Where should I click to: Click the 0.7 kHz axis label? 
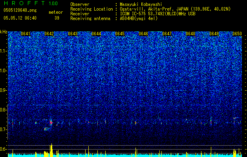coord(3,130)
